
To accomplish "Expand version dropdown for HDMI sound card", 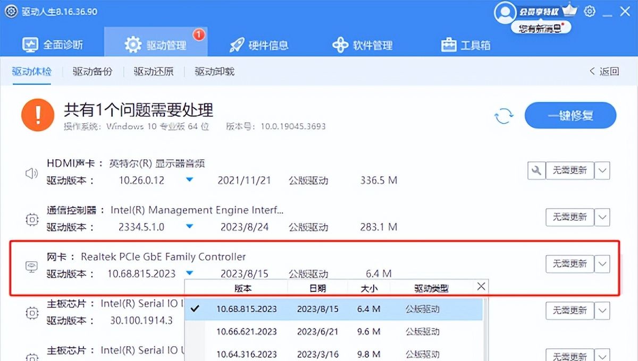I will [x=190, y=180].
